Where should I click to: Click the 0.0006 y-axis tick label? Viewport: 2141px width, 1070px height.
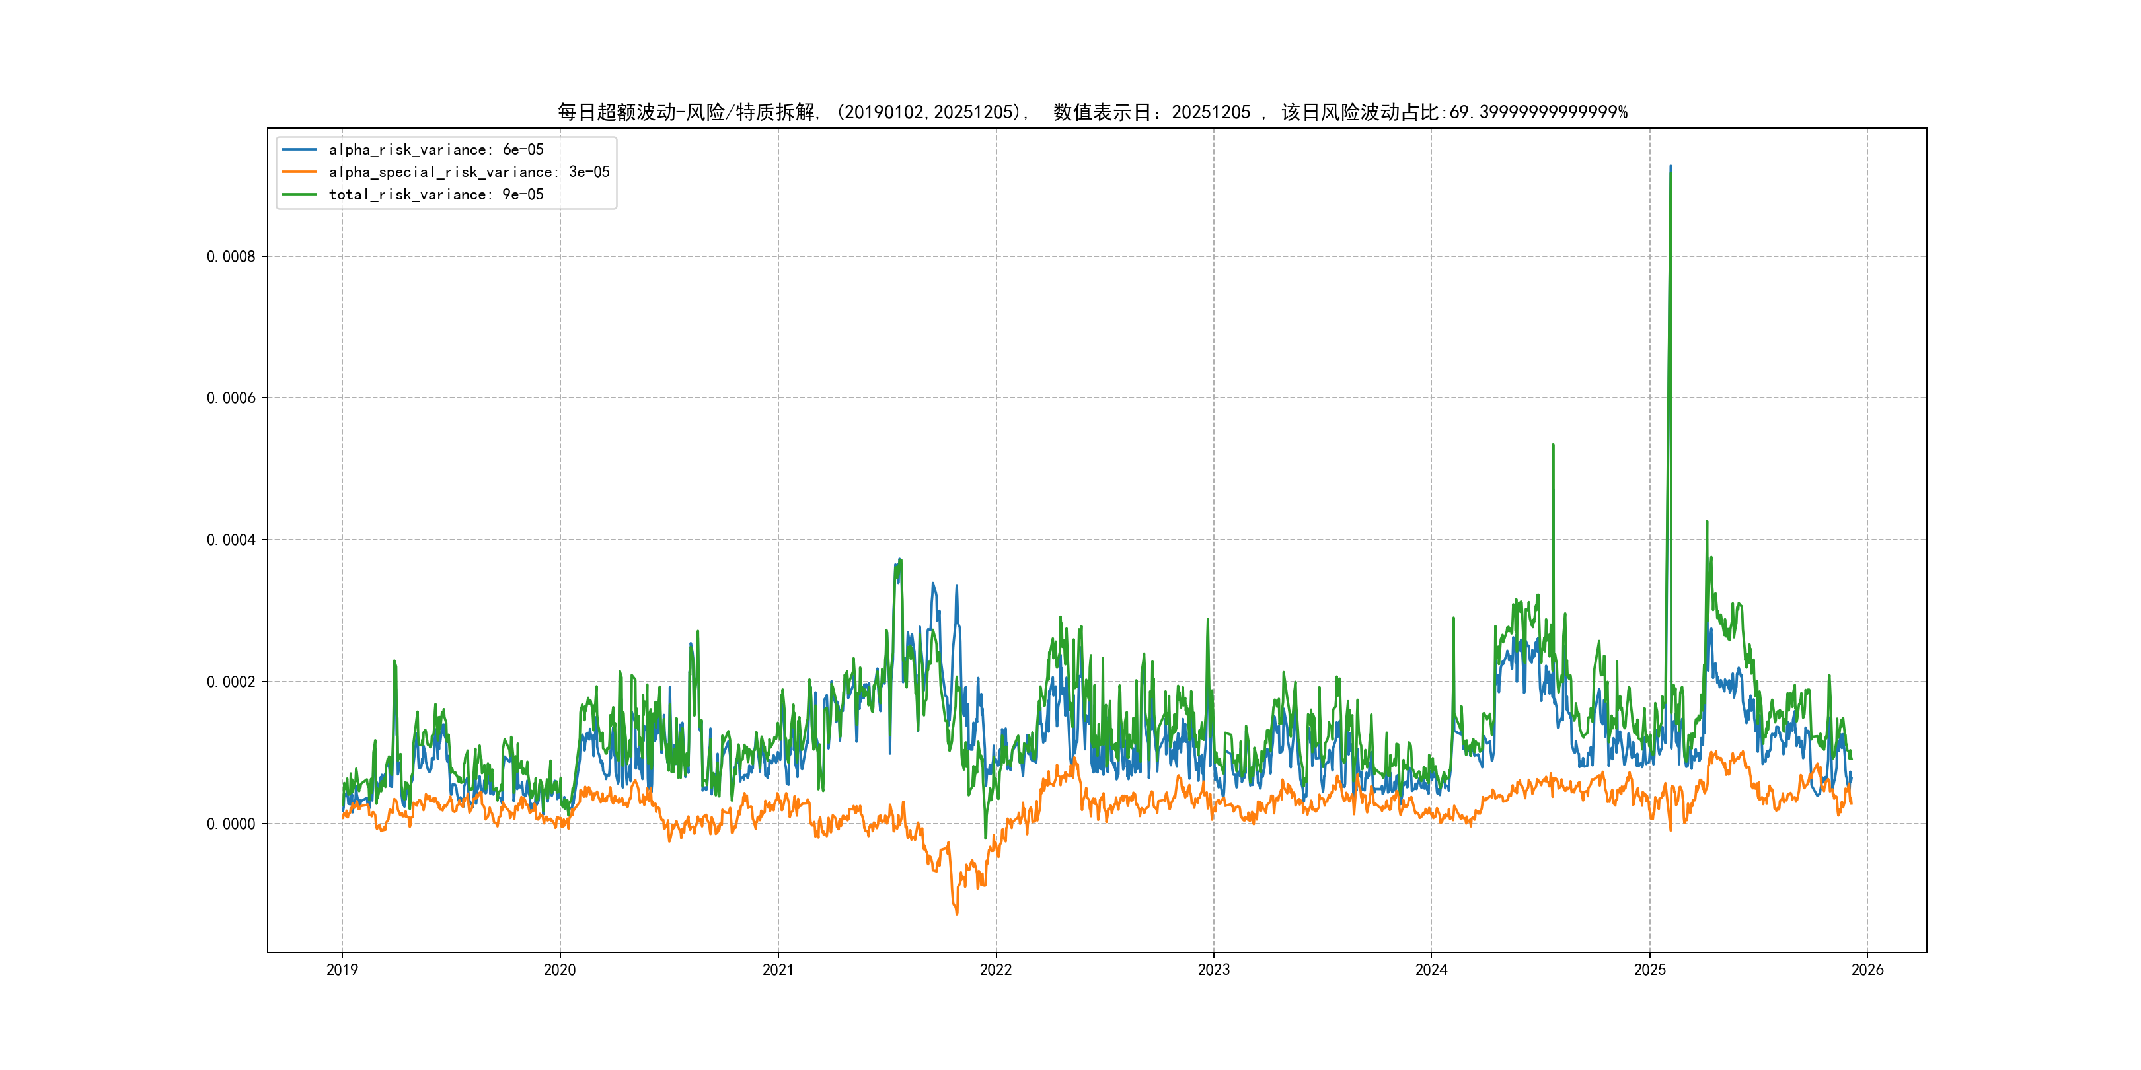pos(231,398)
